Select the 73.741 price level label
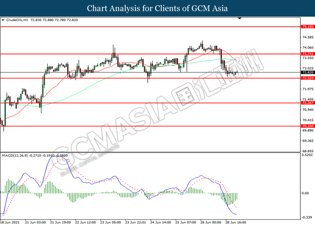 click(x=307, y=54)
